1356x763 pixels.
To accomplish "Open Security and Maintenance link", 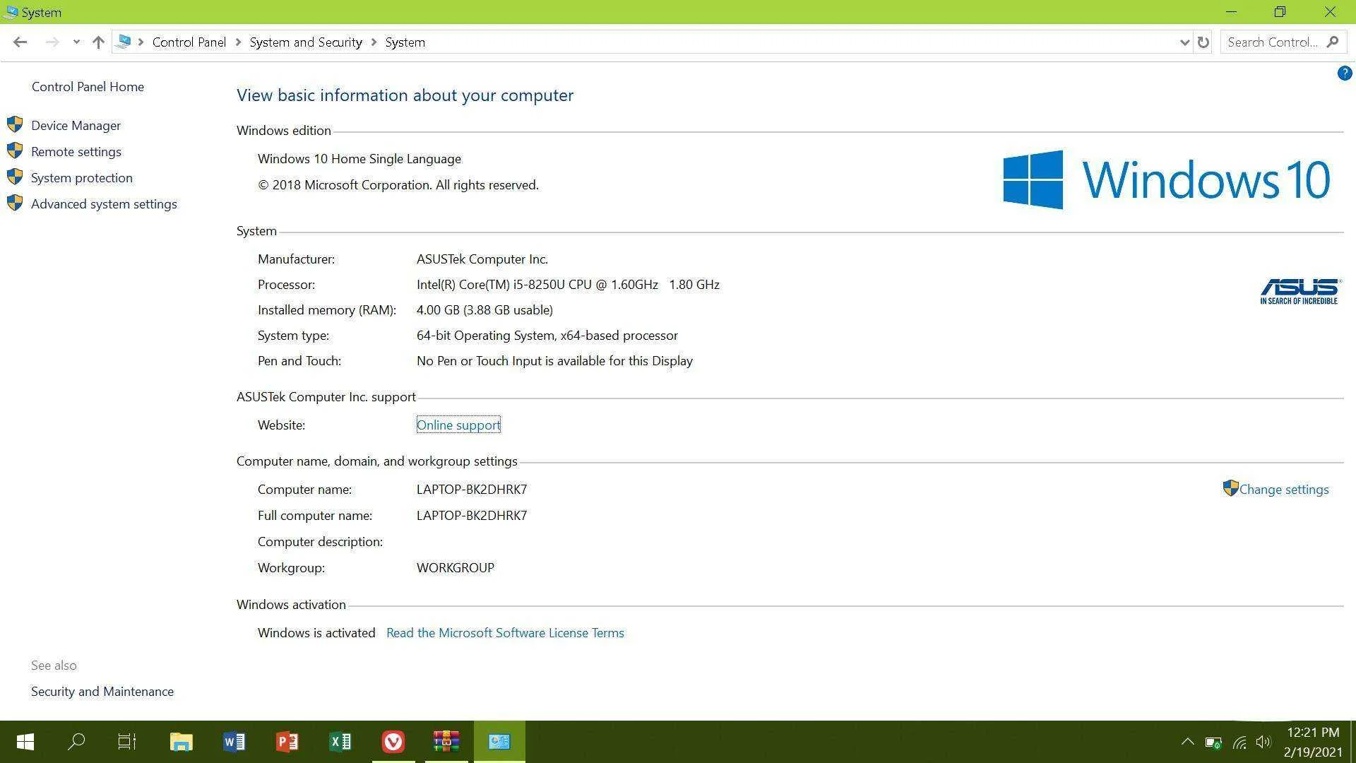I will click(x=102, y=692).
